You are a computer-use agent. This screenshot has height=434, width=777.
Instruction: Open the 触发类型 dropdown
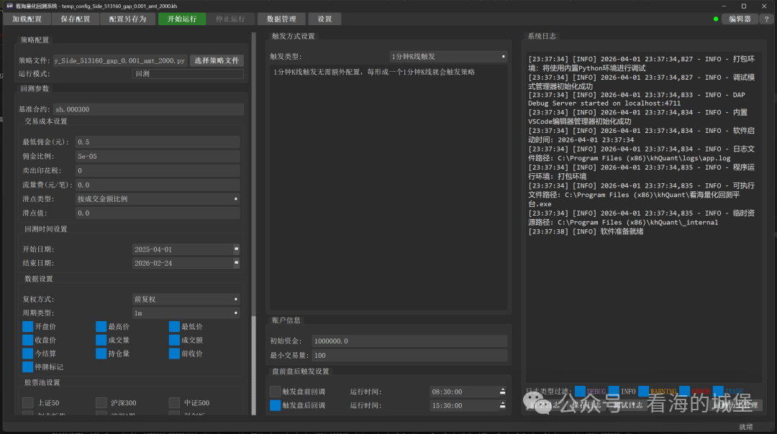448,57
